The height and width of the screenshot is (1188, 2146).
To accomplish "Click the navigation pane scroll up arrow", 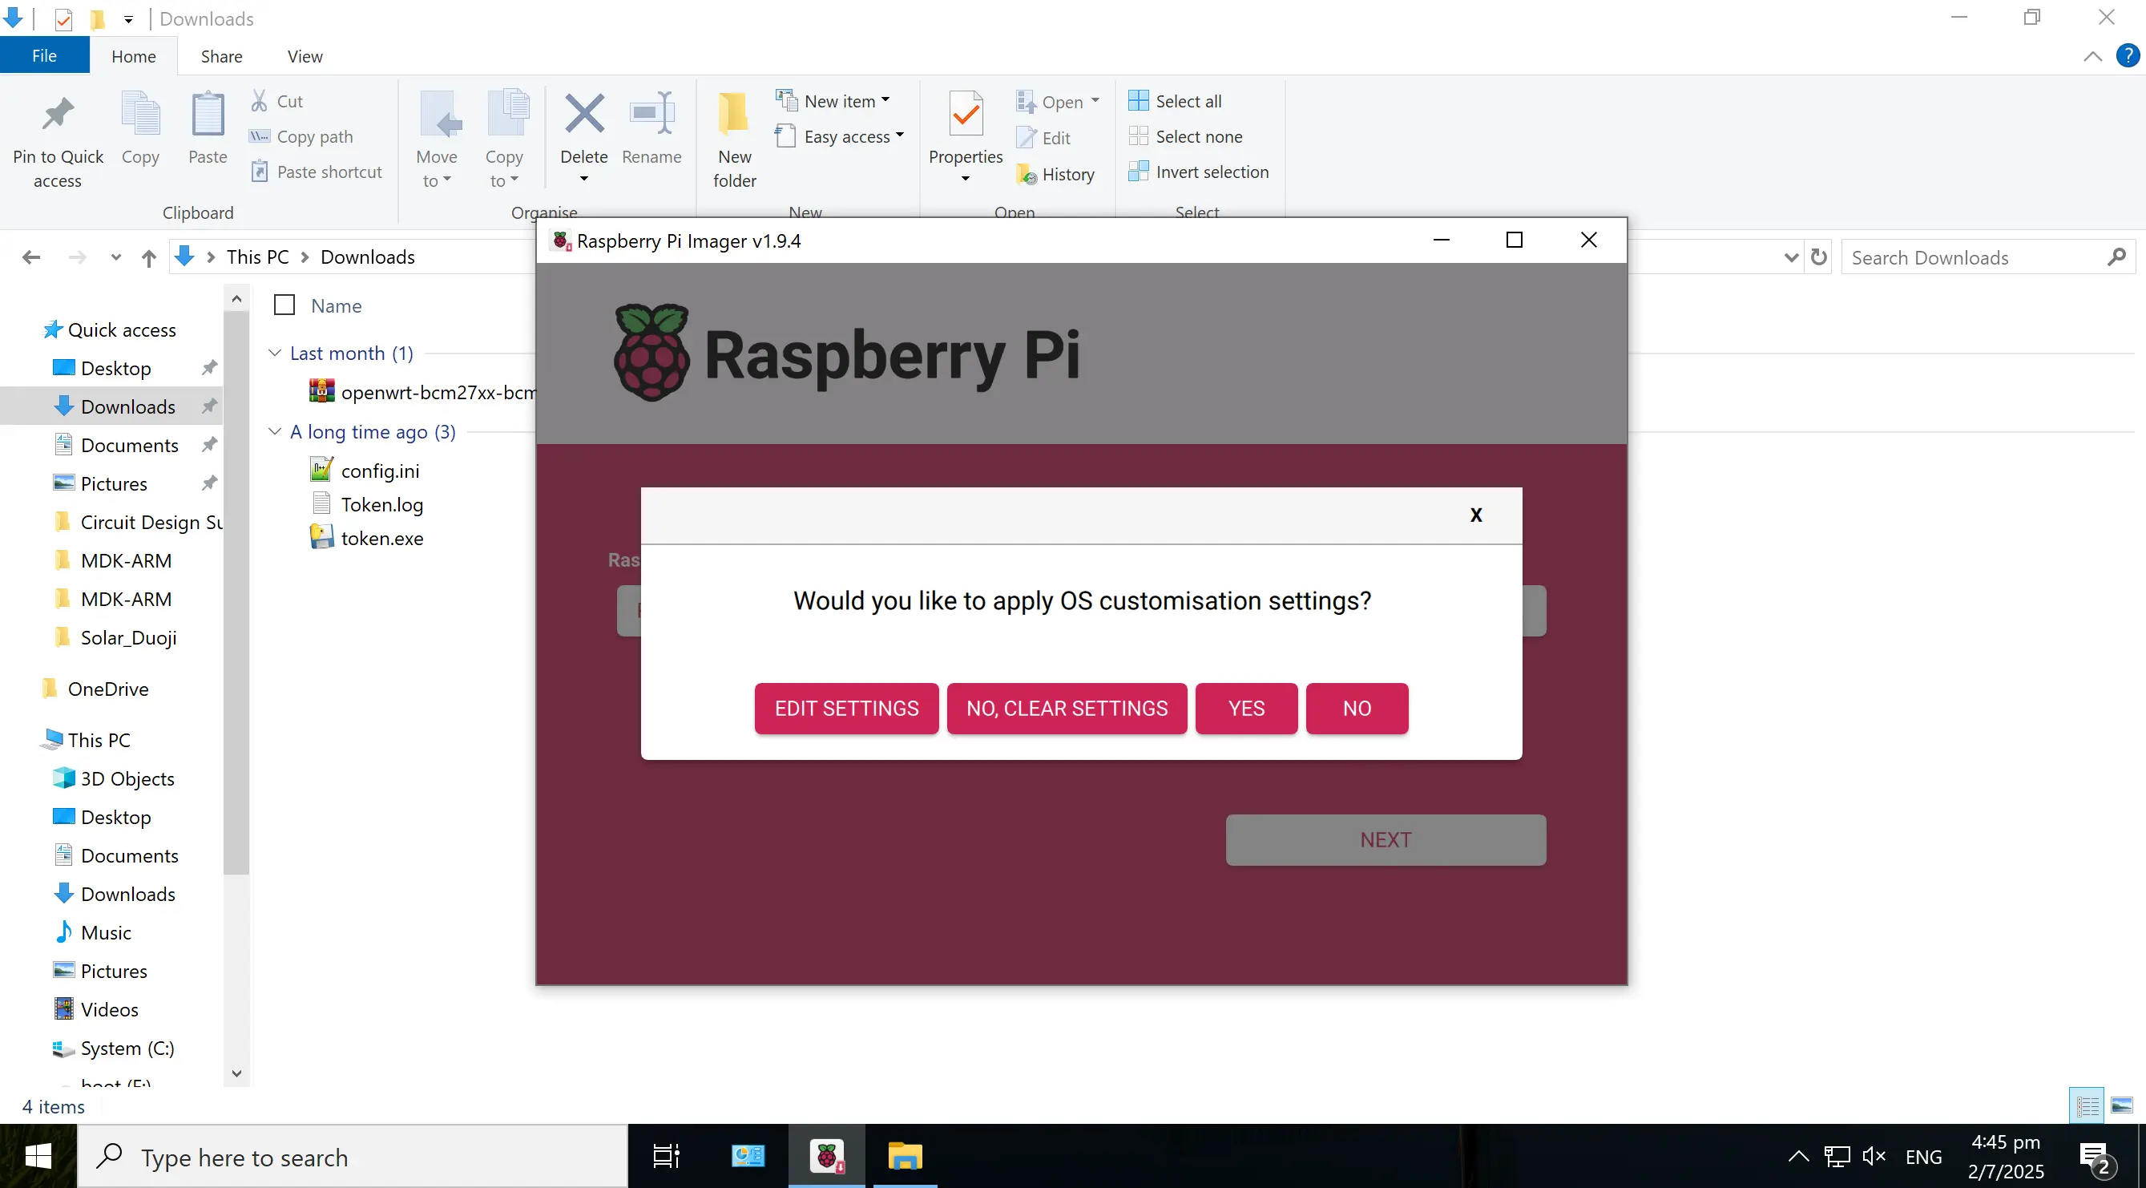I will pyautogui.click(x=236, y=298).
